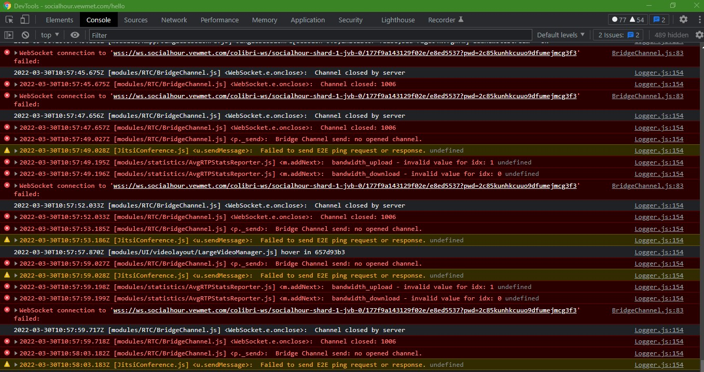Open a Logger.js:154 source link
This screenshot has height=372, width=704.
point(658,73)
